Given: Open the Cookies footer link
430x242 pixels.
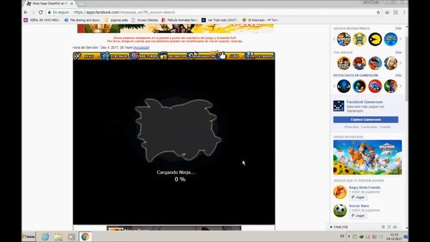Looking at the screenshot, I should click(x=385, y=127).
